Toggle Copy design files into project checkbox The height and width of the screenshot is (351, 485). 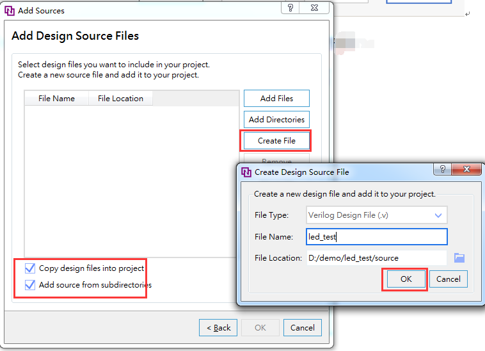(30, 268)
